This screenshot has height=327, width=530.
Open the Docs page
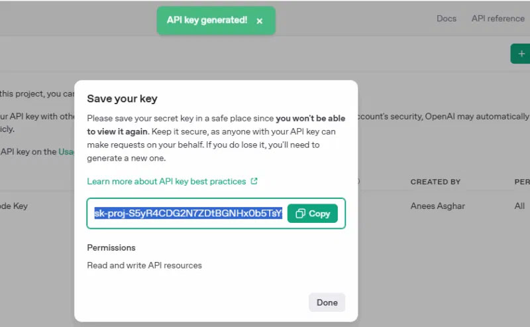[x=447, y=19]
